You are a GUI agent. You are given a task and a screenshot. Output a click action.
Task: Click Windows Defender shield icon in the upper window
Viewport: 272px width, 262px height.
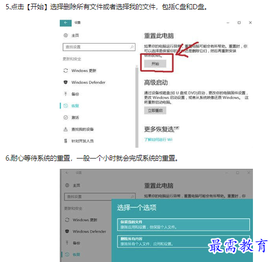point(65,82)
